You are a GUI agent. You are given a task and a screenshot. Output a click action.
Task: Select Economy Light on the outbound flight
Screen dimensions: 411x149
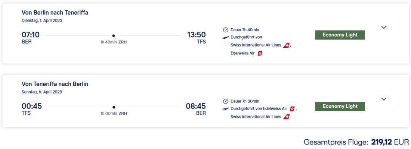pyautogui.click(x=340, y=35)
